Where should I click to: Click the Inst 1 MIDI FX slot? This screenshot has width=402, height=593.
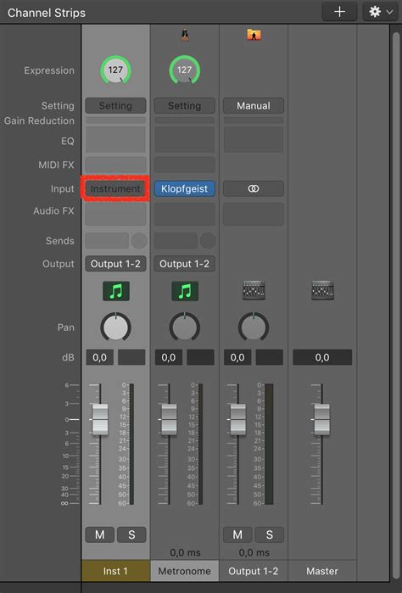coord(115,165)
